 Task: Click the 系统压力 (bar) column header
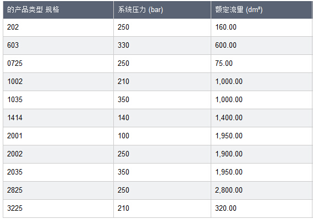(162, 10)
